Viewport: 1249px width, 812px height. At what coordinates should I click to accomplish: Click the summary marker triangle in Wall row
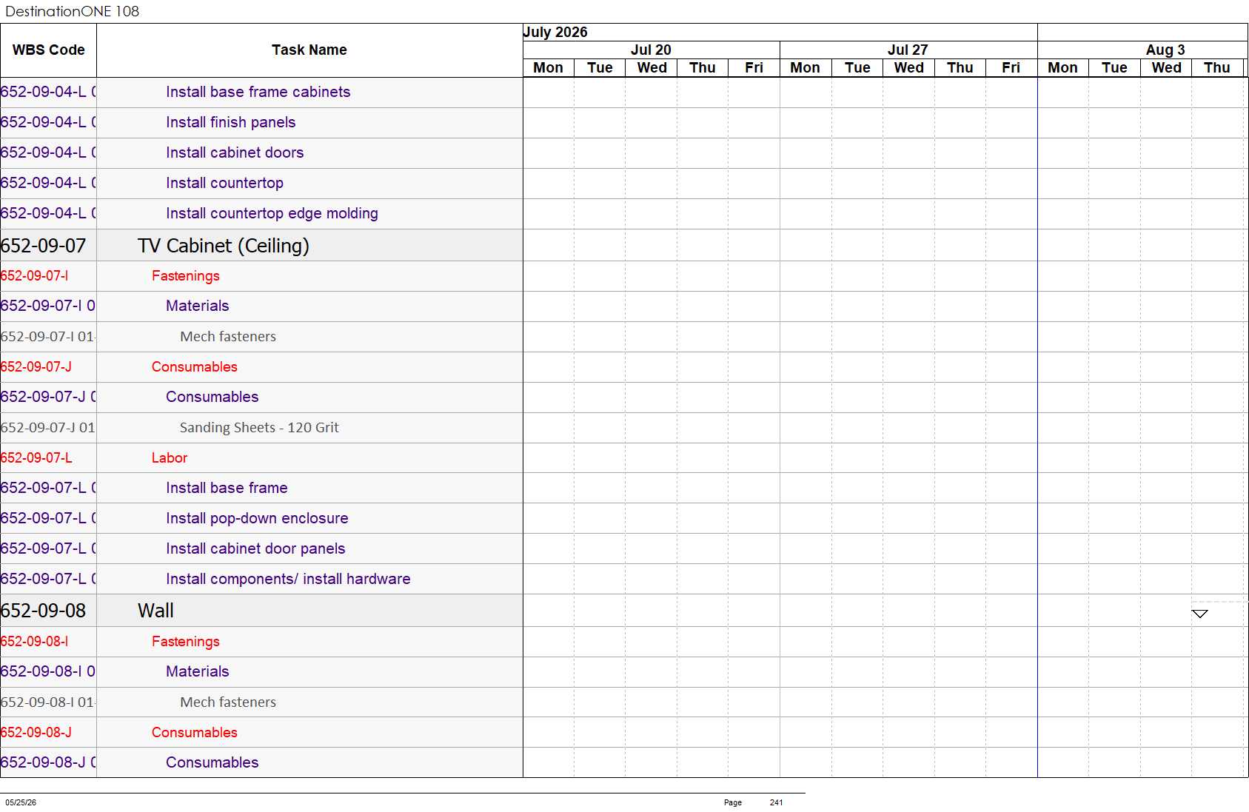(x=1199, y=614)
